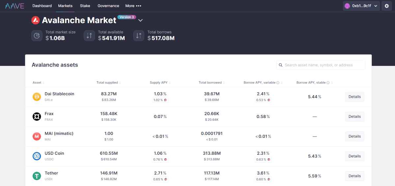Image resolution: width=395 pixels, height=186 pixels.
Task: Click the MAI (mimatic) asset name
Action: (x=59, y=133)
